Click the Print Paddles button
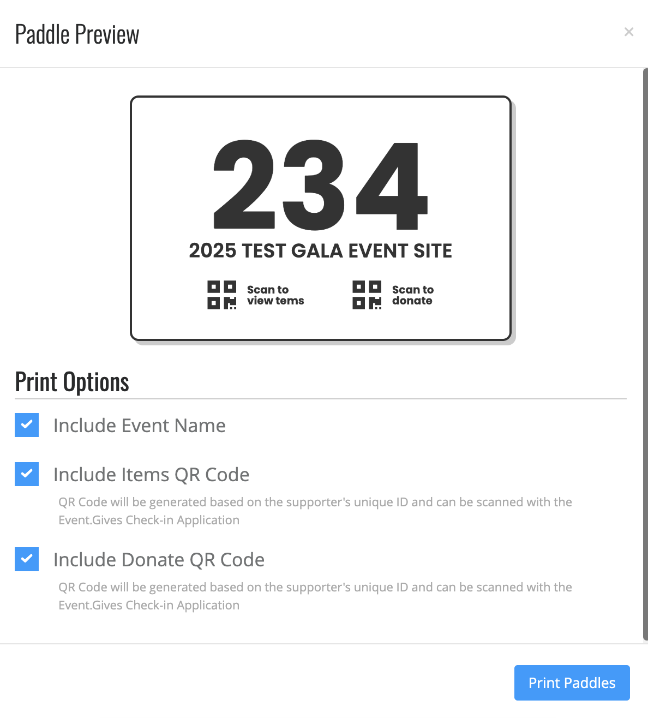The height and width of the screenshot is (718, 648). click(572, 683)
